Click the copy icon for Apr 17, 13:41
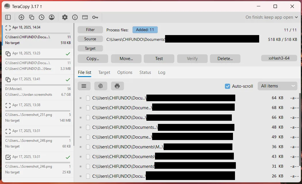The image size is (302, 184). pos(8,79)
